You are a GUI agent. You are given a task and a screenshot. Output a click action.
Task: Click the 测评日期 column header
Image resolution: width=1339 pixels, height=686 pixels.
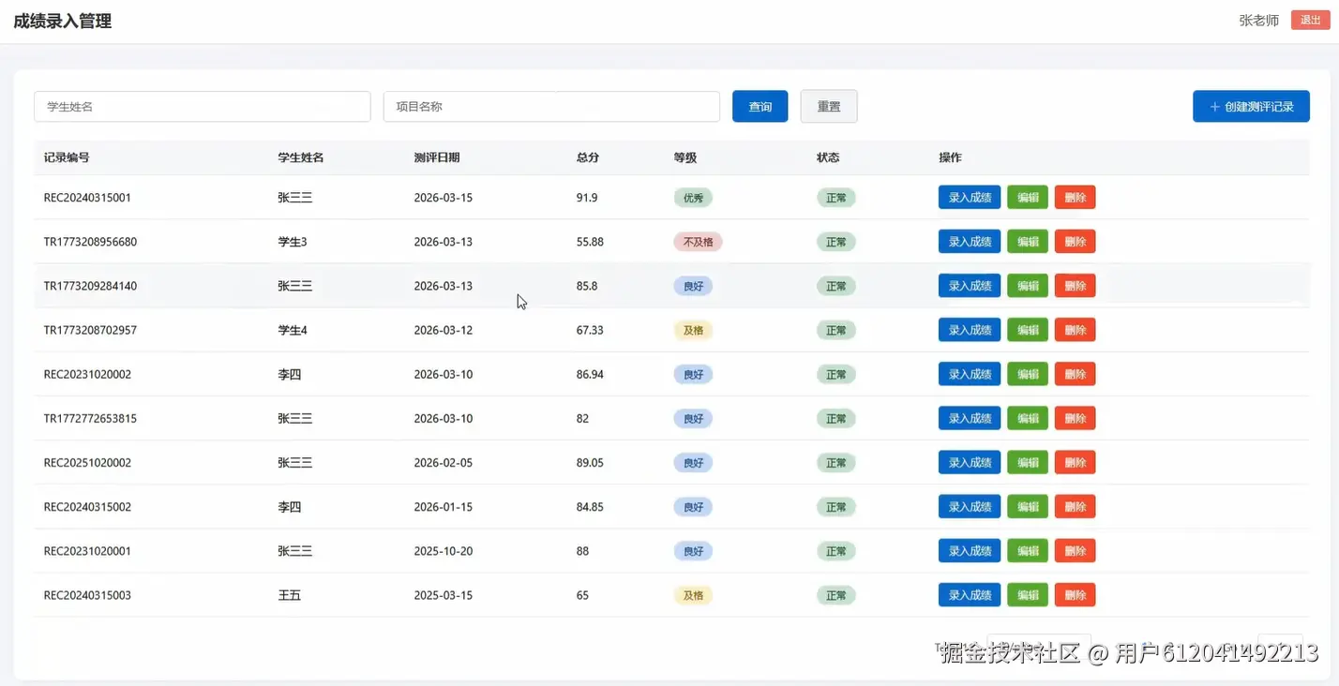point(437,157)
